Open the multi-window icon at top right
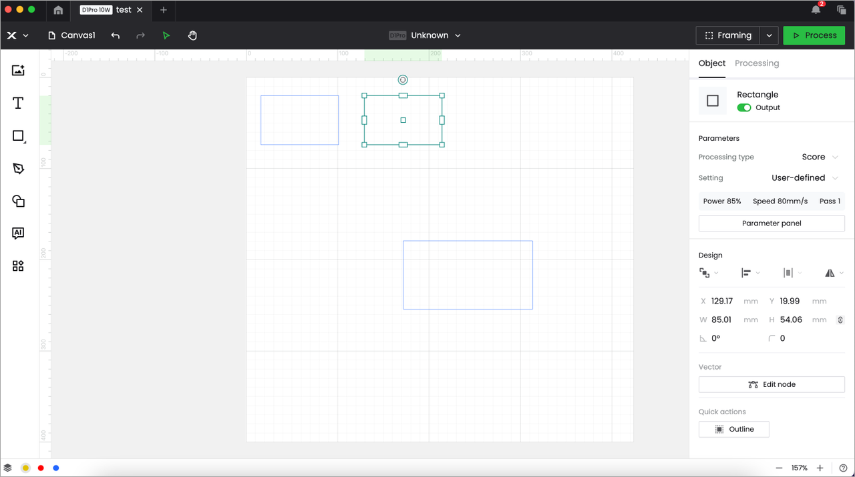The height and width of the screenshot is (477, 855). [x=841, y=10]
